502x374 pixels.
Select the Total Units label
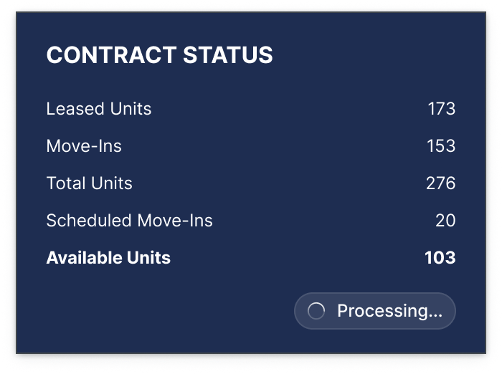[x=89, y=183]
